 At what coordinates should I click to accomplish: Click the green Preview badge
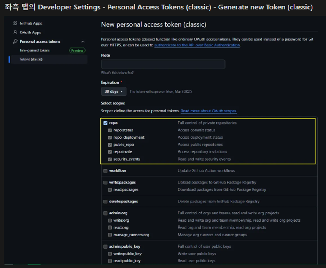pos(77,50)
